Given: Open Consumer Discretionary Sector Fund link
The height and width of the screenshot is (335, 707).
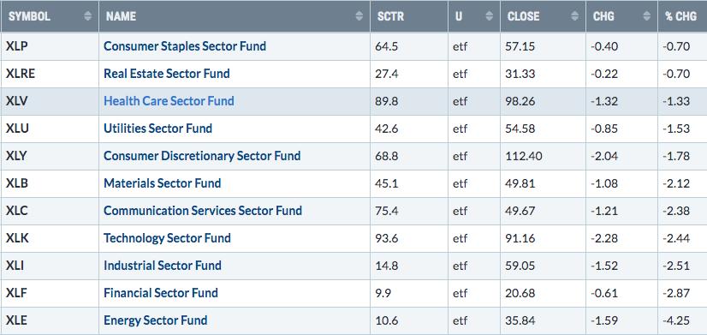Looking at the screenshot, I should (202, 156).
